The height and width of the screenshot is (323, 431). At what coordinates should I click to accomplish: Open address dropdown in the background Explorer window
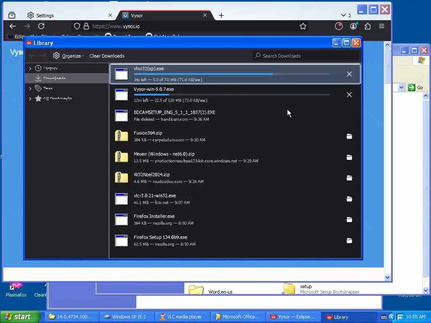coord(401,87)
